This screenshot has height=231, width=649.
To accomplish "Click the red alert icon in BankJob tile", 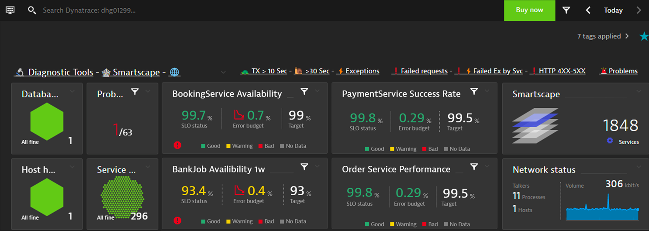I will click(177, 221).
